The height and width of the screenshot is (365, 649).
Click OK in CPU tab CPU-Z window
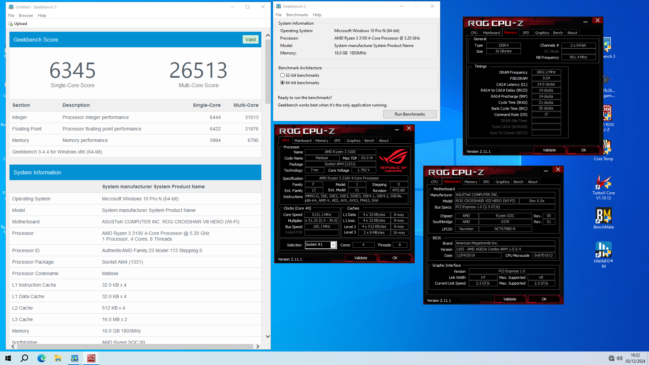click(x=395, y=258)
